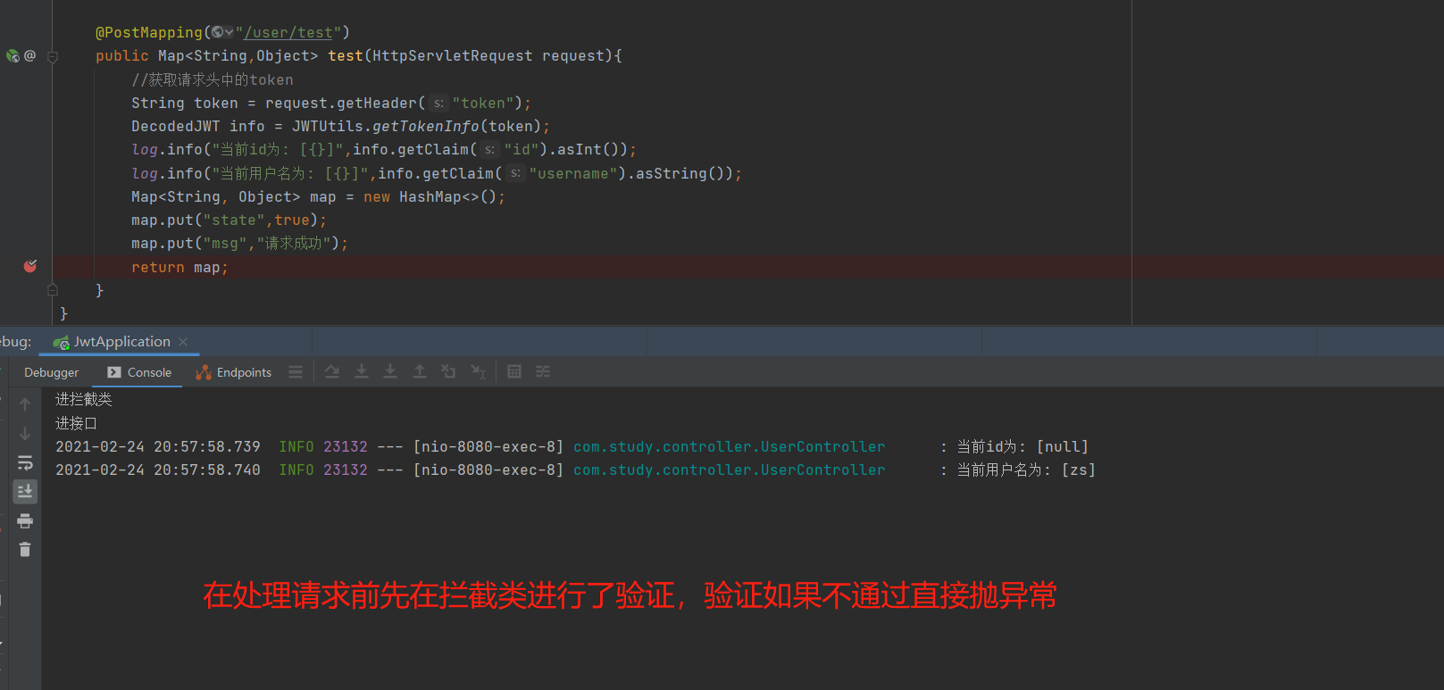Click the method end fold marker
This screenshot has width=1444, height=690.
53,290
